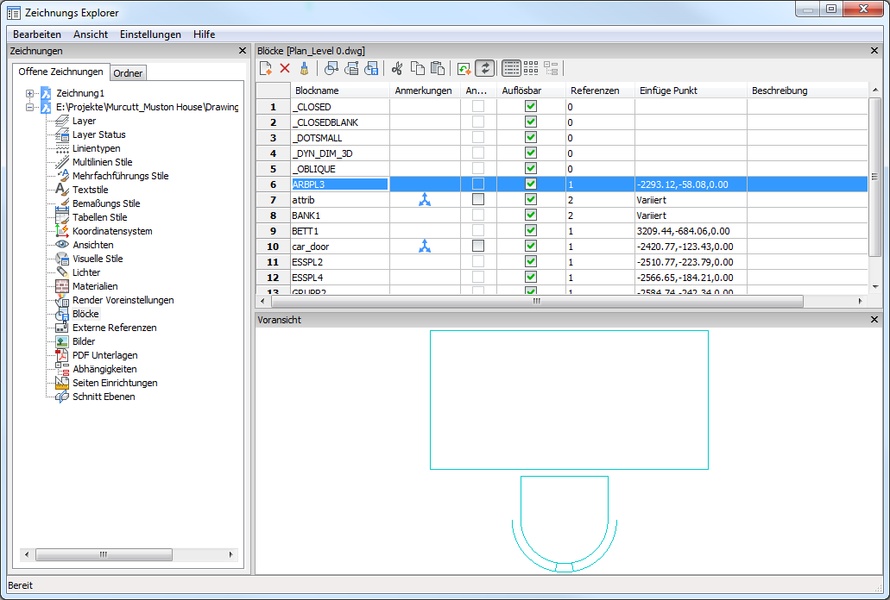Select Externe Referenzen in the tree

pos(114,328)
